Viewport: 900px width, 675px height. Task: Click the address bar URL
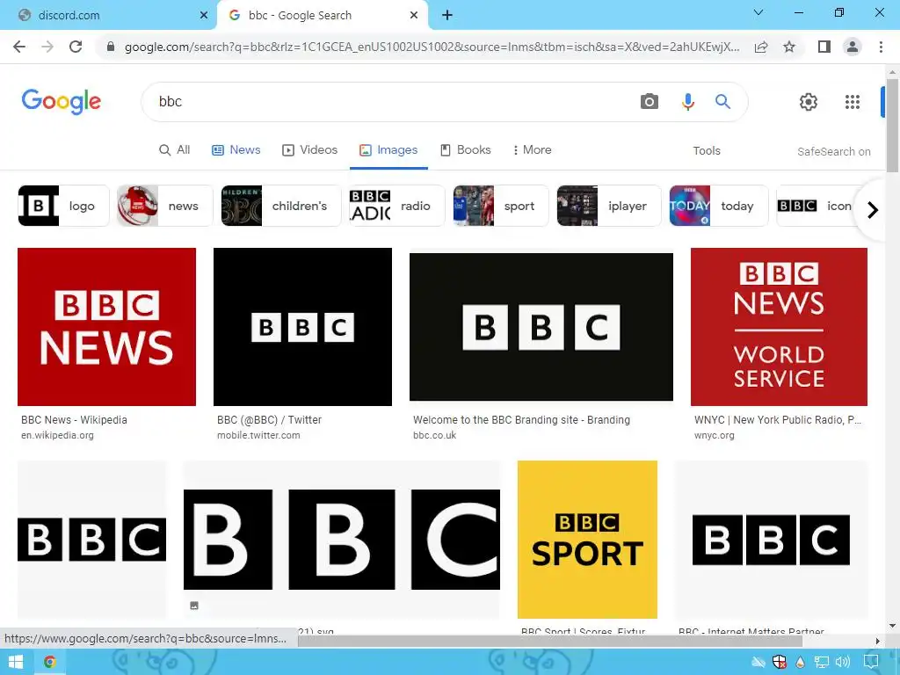432,47
